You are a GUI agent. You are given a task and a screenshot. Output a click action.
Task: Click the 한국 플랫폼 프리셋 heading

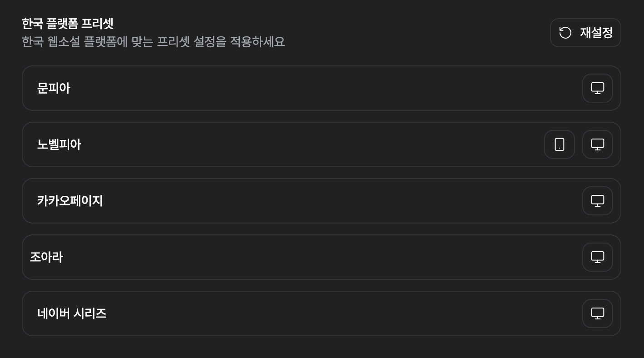(x=68, y=23)
